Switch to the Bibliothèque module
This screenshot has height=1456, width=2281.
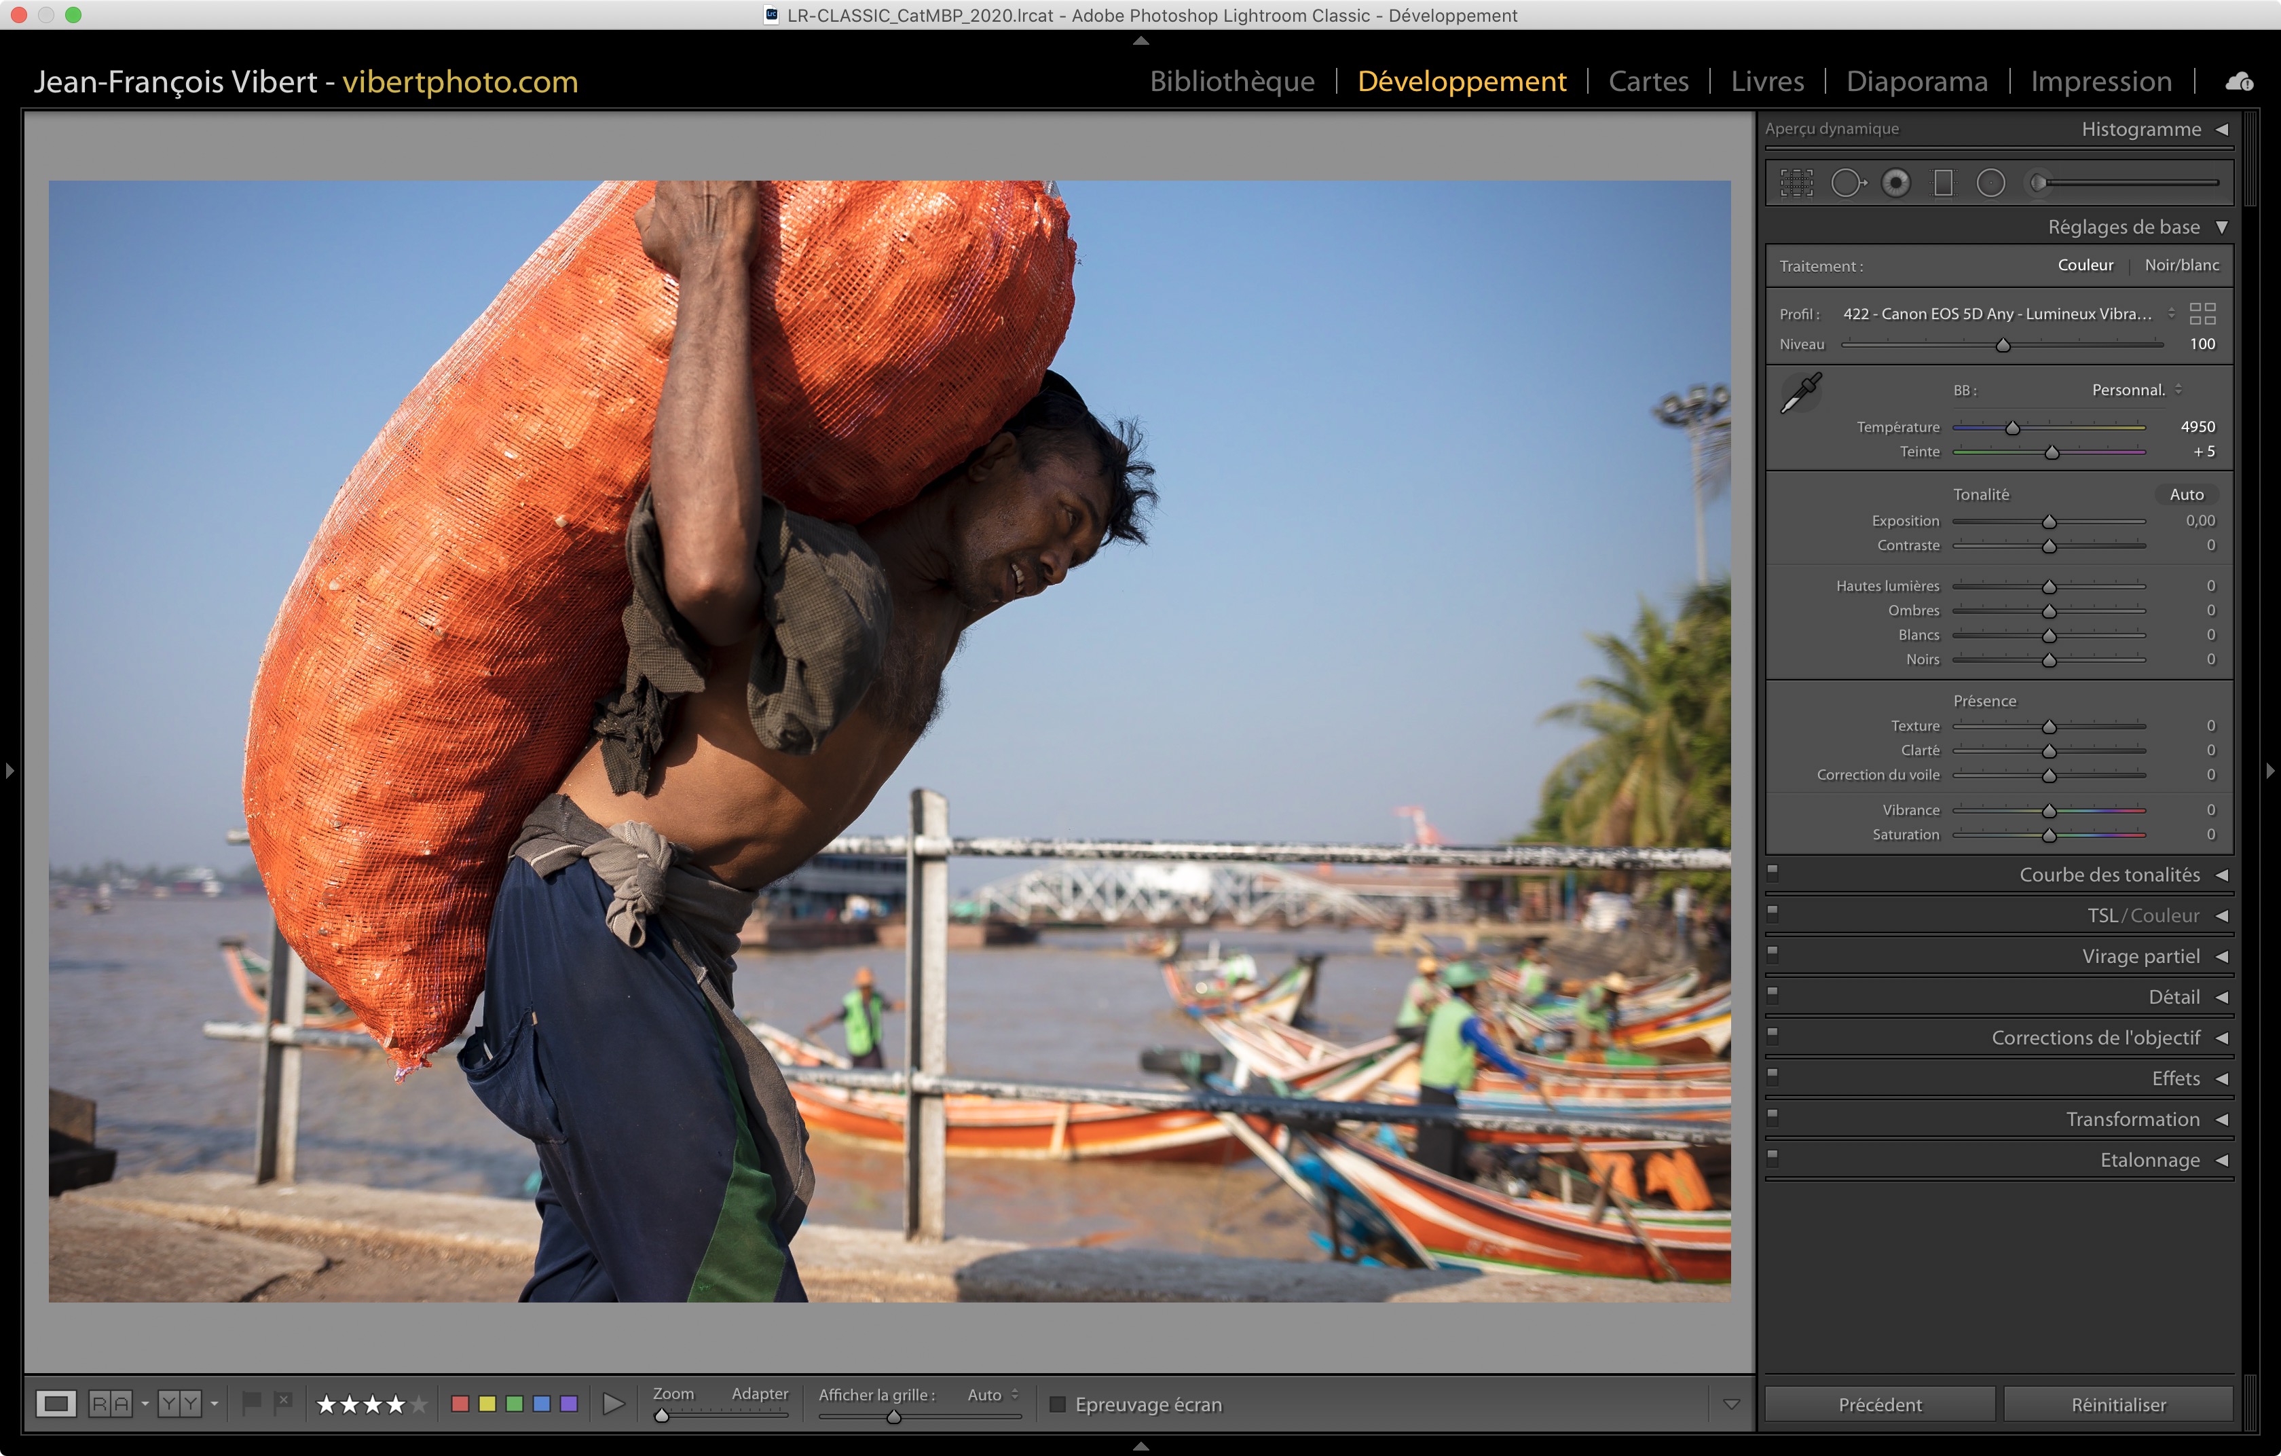click(1231, 81)
